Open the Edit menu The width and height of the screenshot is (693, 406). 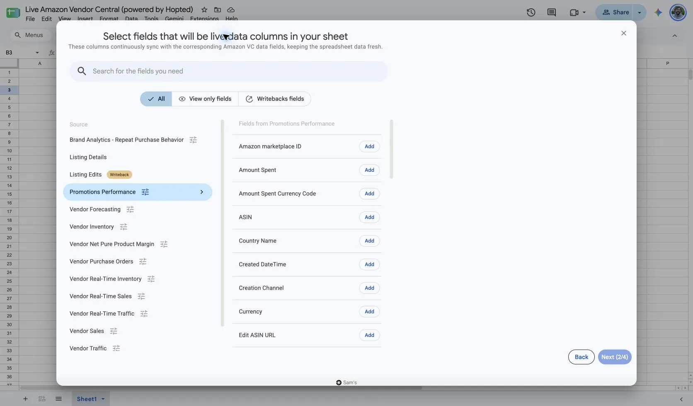[x=46, y=19]
